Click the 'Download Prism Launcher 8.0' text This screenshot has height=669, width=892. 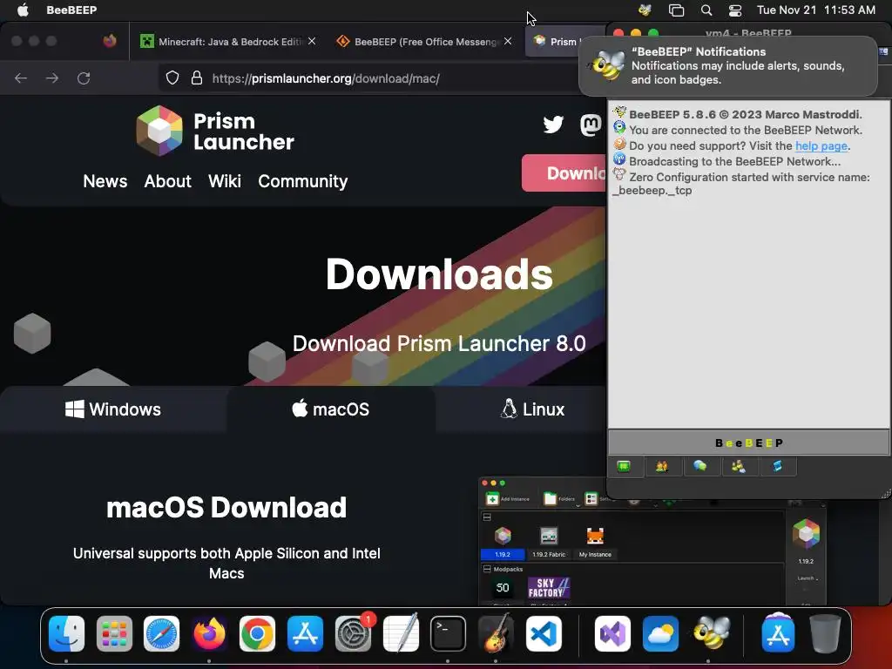point(439,343)
